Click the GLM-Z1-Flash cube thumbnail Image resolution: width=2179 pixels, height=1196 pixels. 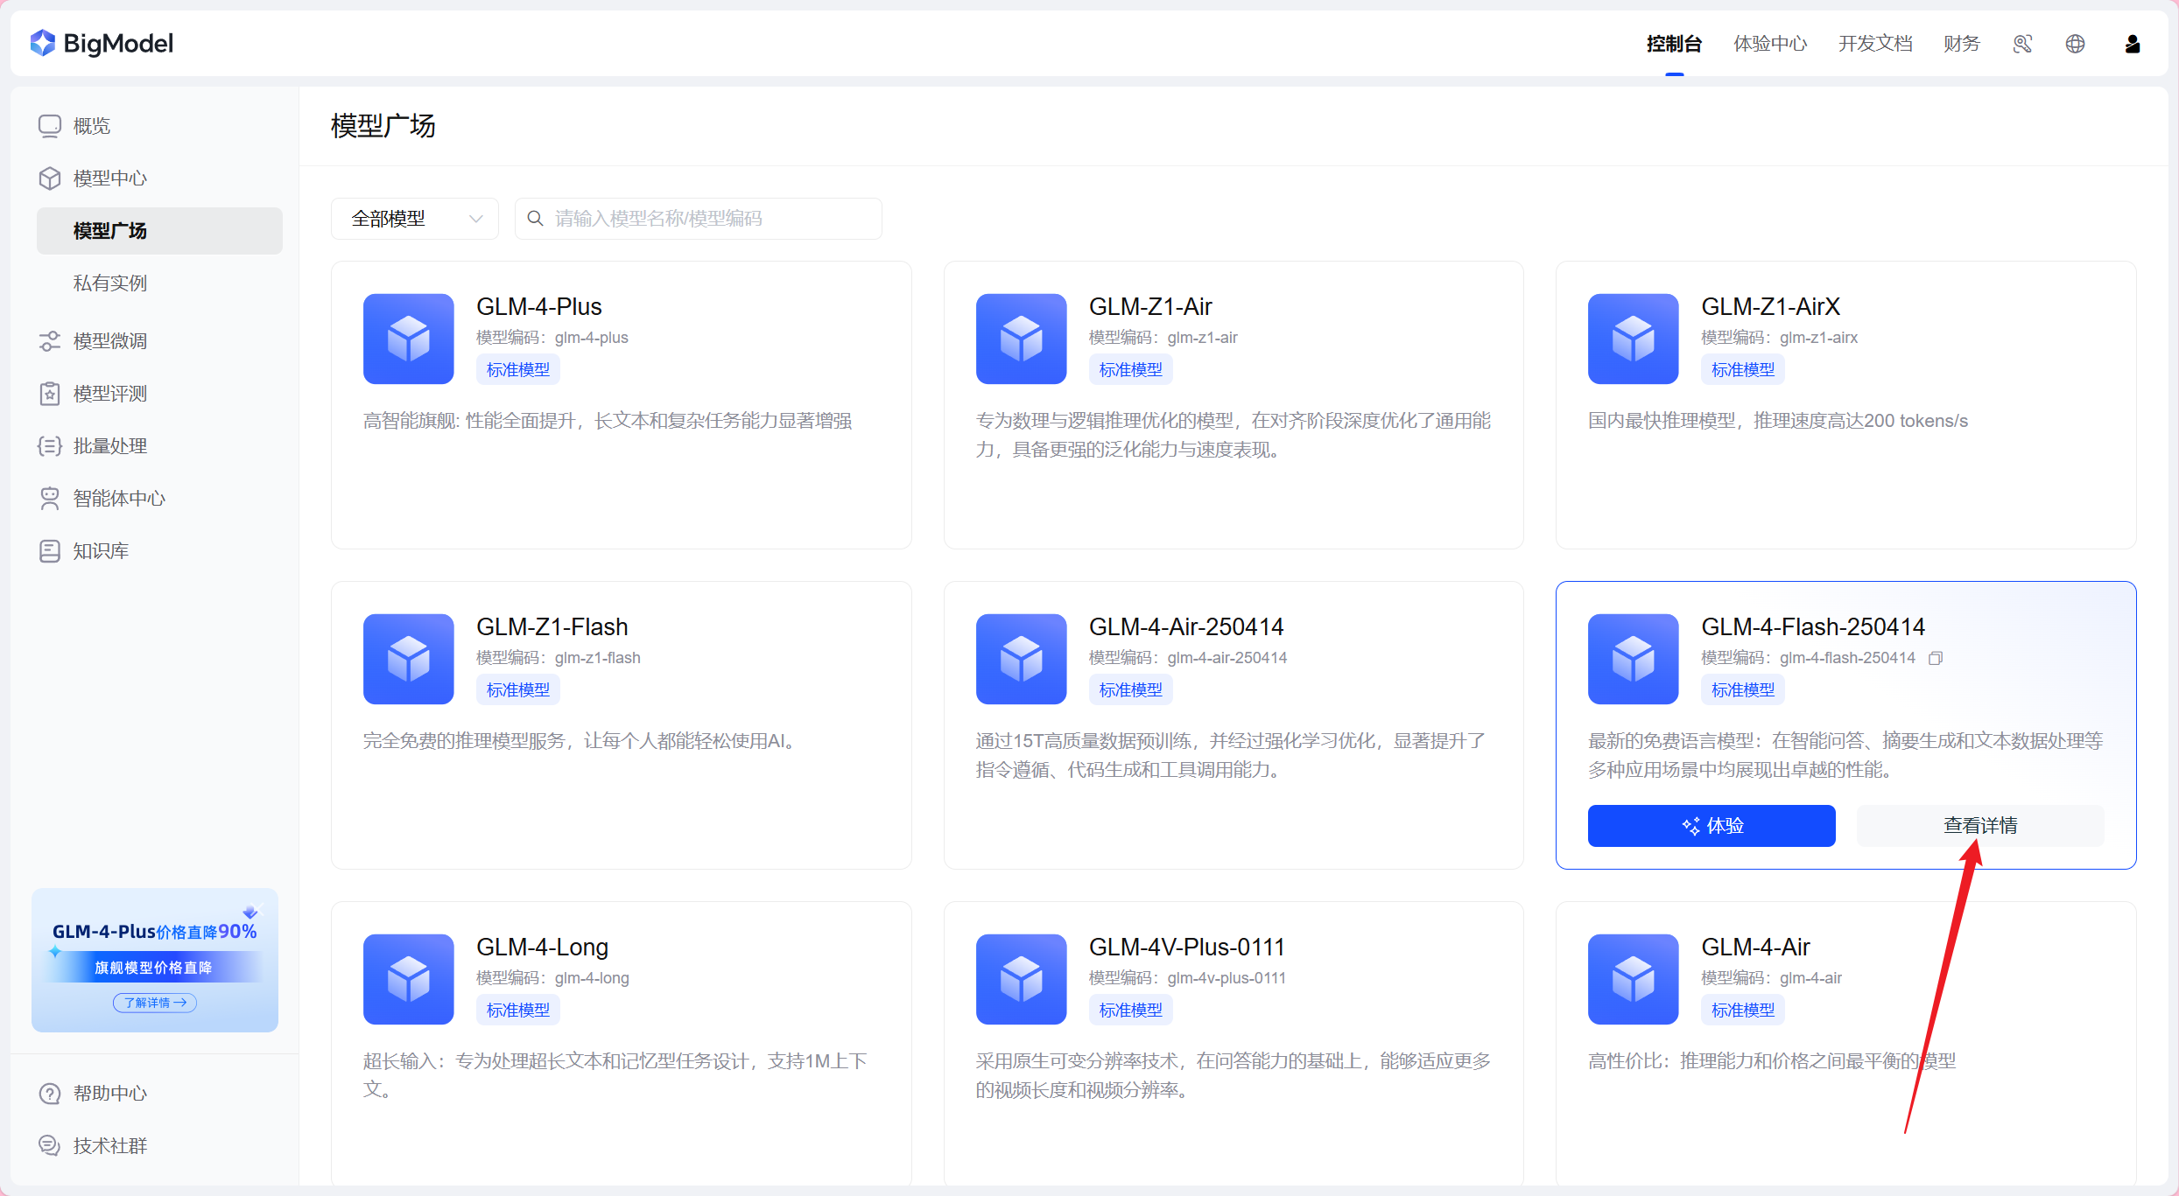(409, 659)
